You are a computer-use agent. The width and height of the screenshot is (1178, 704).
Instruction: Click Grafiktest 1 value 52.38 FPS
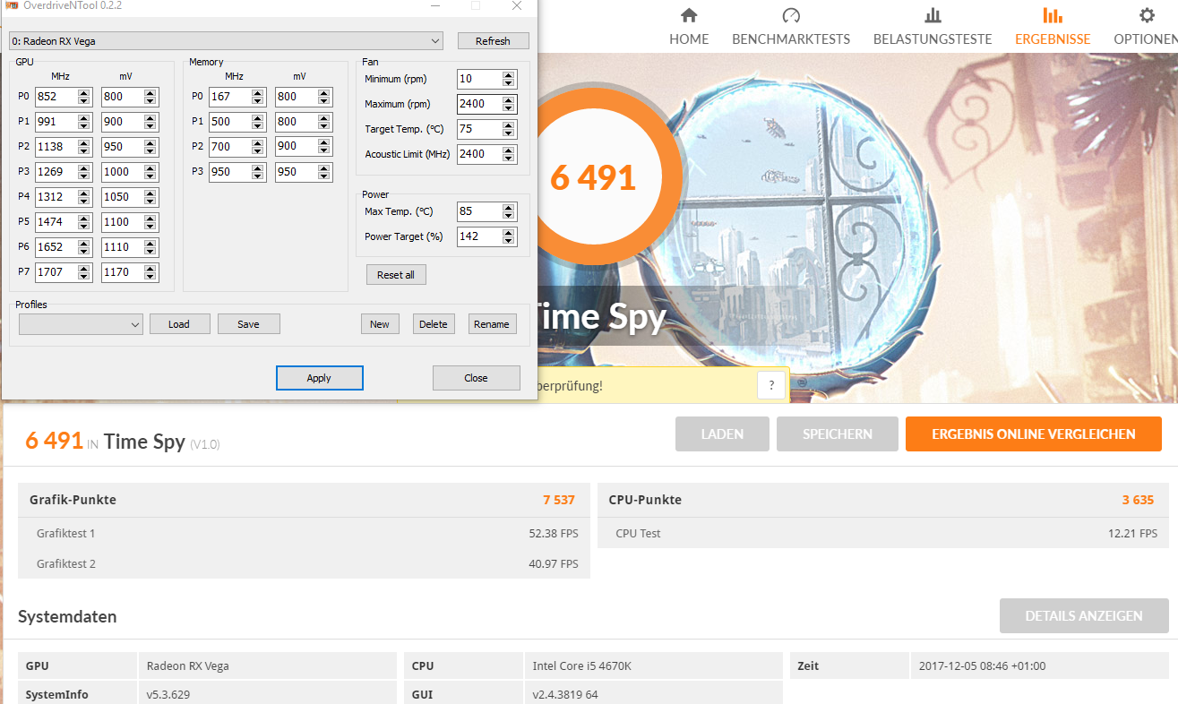tap(554, 534)
